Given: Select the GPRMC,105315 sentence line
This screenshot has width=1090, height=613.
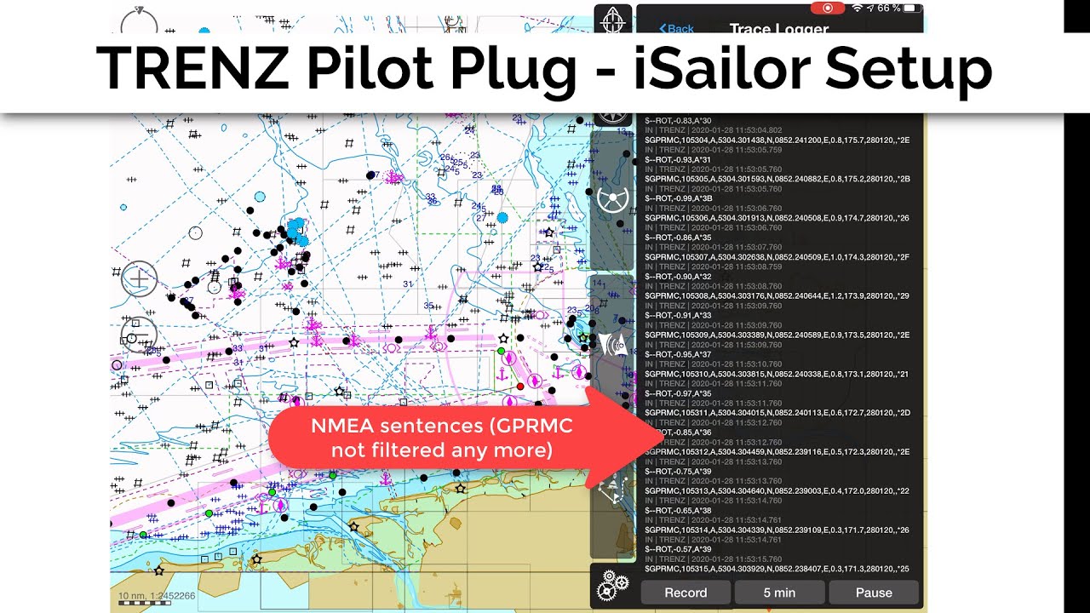Looking at the screenshot, I should 777,568.
